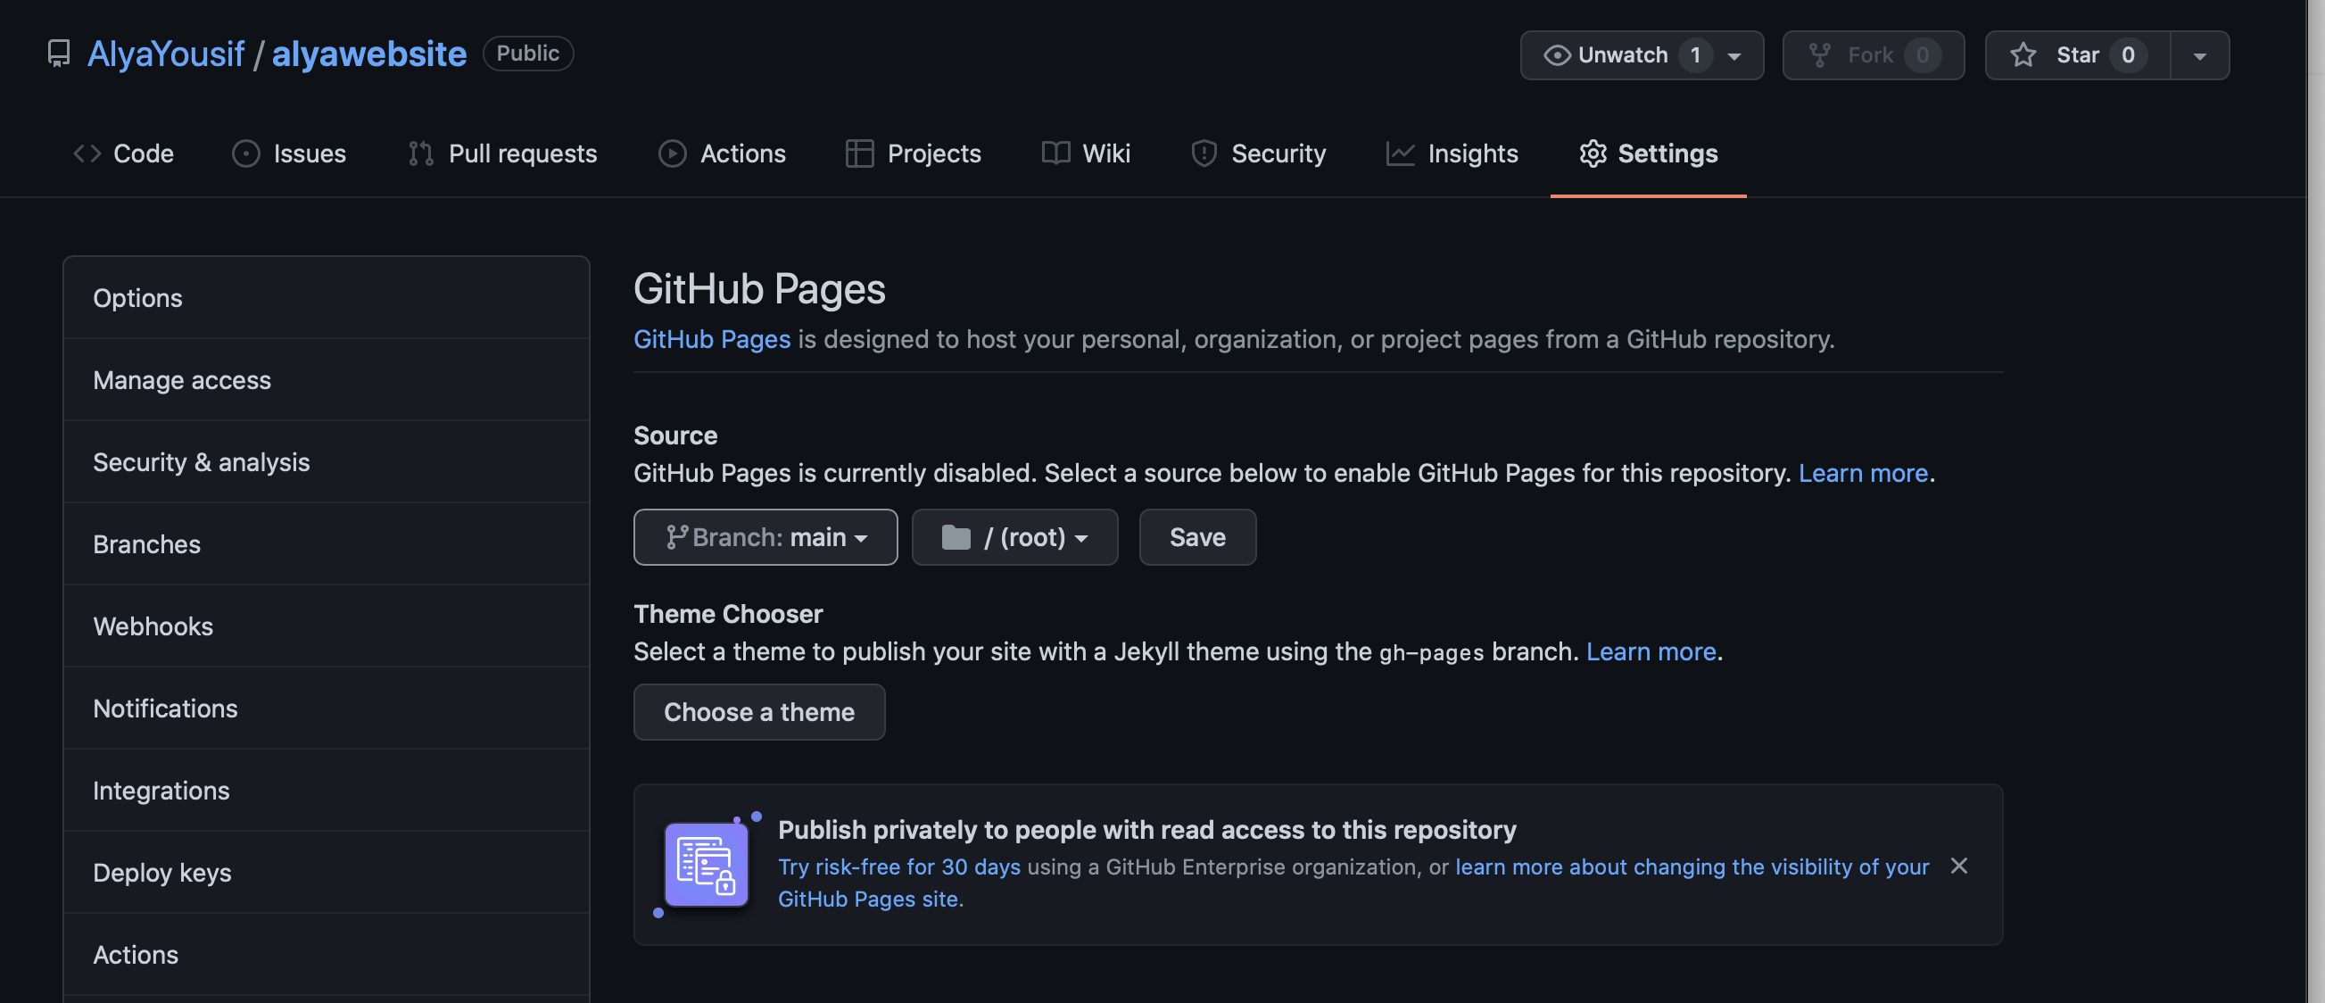Open Options in the settings sidebar
2325x1003 pixels.
pos(327,298)
